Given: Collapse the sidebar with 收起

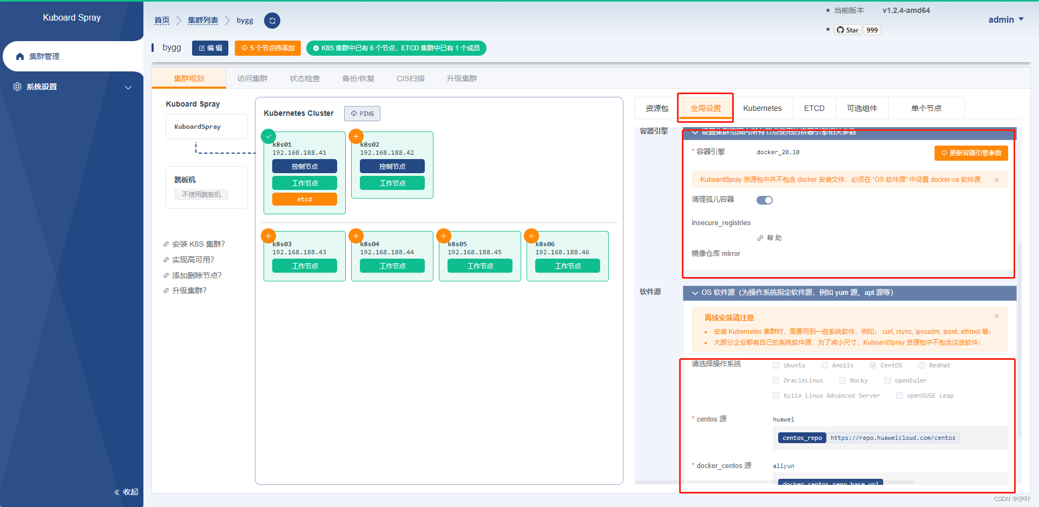Looking at the screenshot, I should point(126,492).
